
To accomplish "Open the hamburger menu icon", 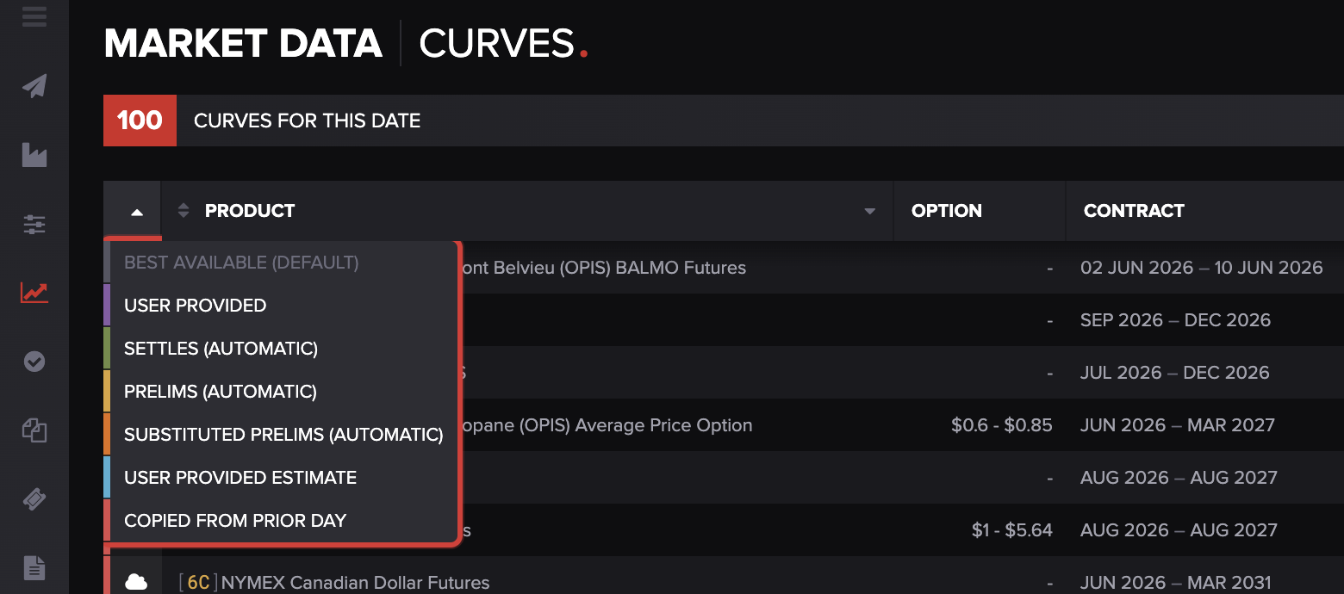I will (x=34, y=15).
